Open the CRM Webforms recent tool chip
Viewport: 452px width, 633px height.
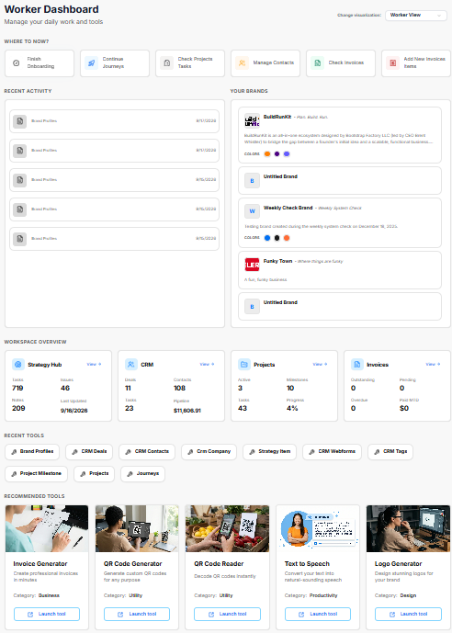pyautogui.click(x=333, y=452)
